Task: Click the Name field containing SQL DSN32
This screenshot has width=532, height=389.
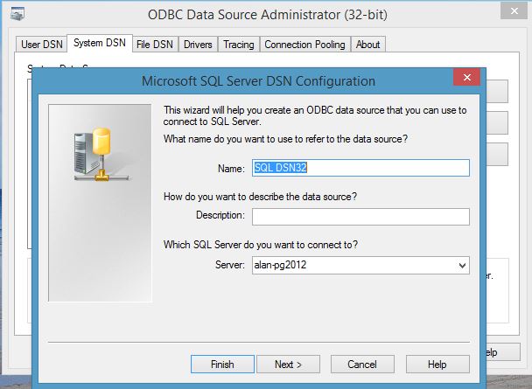Action: 360,168
